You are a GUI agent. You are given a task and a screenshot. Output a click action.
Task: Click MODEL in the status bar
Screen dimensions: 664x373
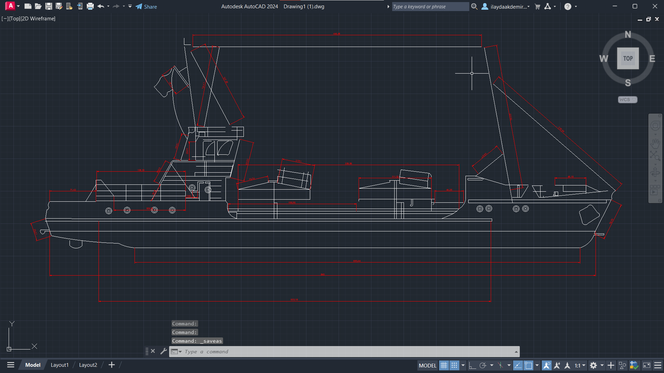click(428, 365)
